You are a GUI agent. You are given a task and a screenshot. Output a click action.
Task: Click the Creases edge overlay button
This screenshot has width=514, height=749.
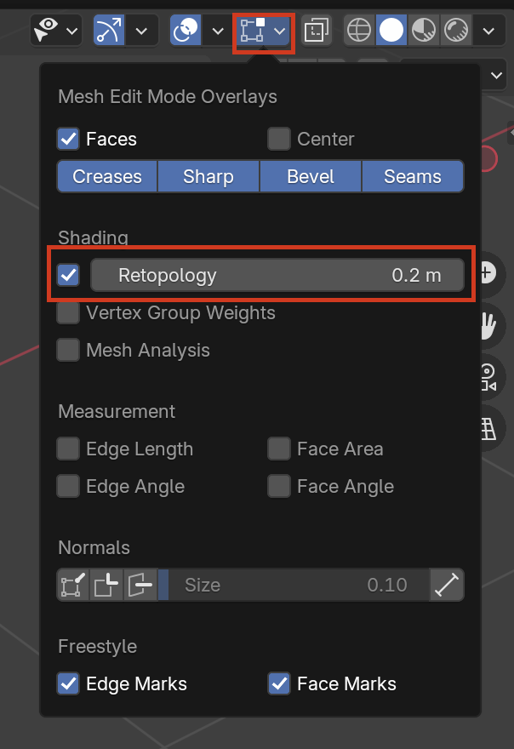pyautogui.click(x=106, y=176)
